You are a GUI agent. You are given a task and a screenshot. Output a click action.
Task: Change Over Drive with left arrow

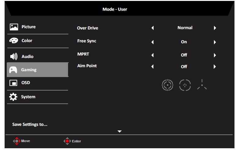[x=152, y=28]
